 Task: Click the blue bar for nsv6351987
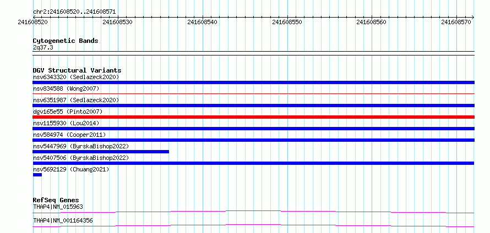coord(253,106)
